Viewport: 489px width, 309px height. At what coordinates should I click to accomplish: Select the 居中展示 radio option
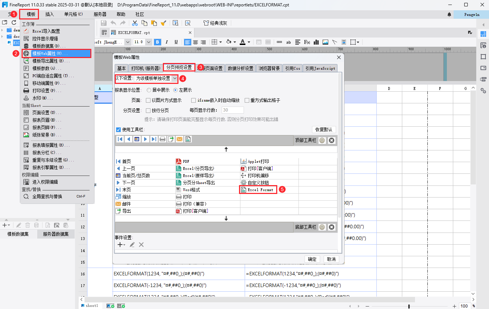(x=148, y=90)
